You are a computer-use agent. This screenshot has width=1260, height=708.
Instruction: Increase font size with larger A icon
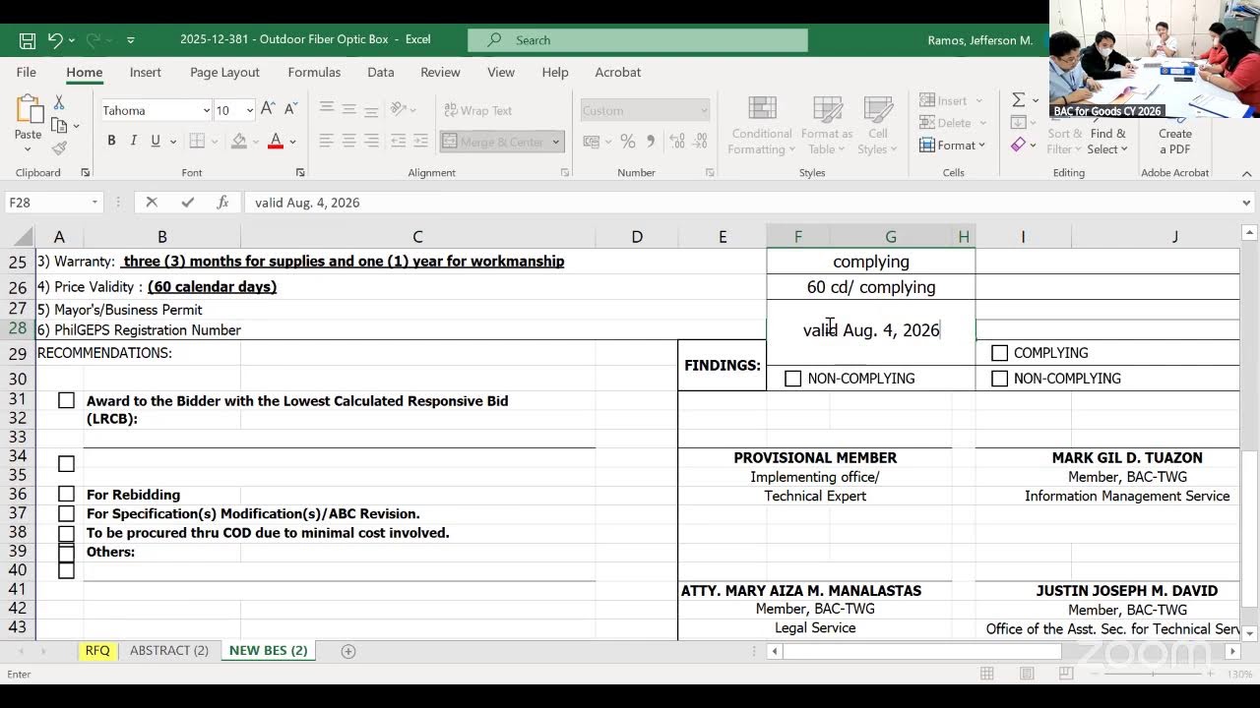268,110
